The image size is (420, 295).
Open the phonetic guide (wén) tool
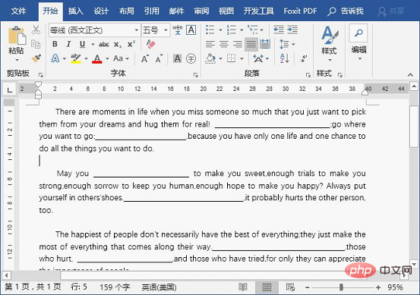click(x=178, y=30)
